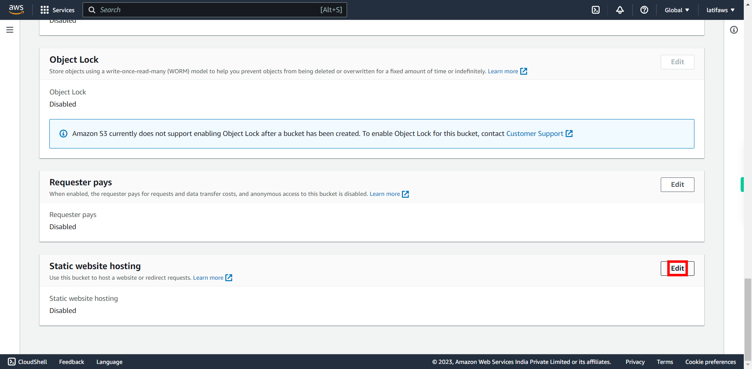This screenshot has width=752, height=369.
Task: Click external link icon beside Requester pays Learn more
Action: click(405, 194)
